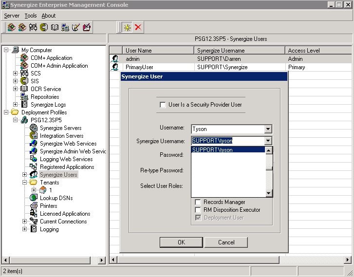
Task: Click the disabled Deployment User checkbox
Action: (198, 218)
